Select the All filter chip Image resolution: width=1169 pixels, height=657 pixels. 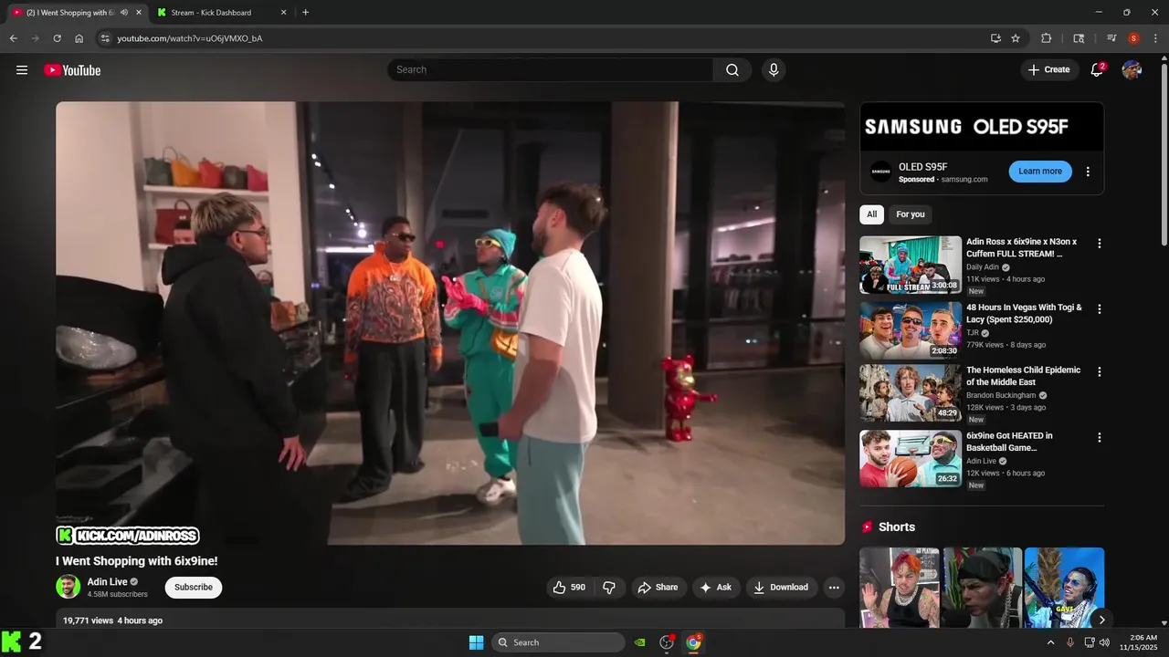871,214
